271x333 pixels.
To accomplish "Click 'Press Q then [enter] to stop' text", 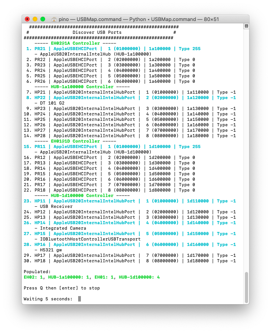I will click(62, 288).
